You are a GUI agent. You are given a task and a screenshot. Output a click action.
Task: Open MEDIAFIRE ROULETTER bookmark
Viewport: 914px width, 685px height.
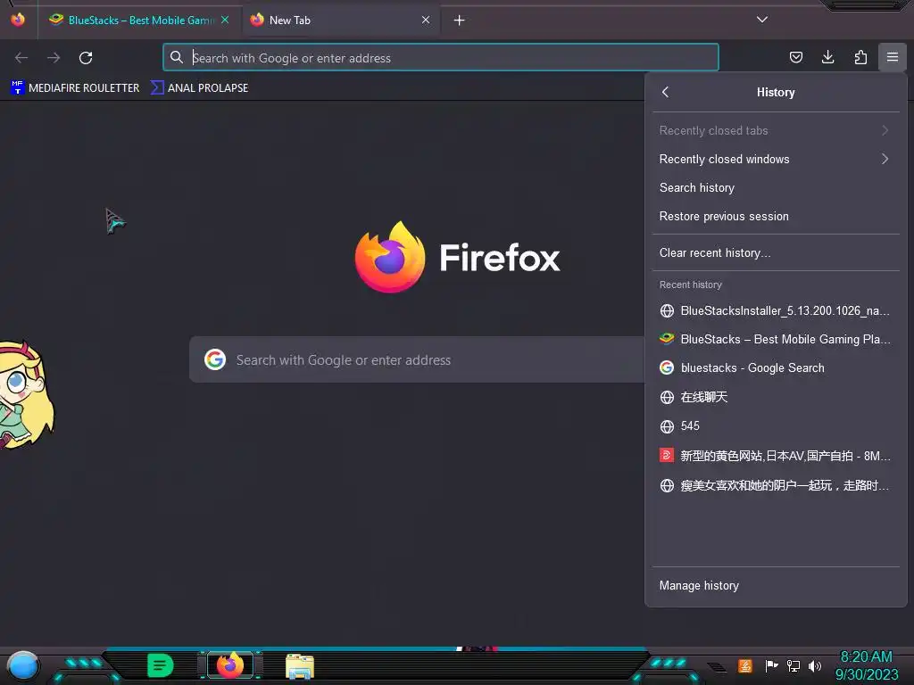(x=75, y=88)
